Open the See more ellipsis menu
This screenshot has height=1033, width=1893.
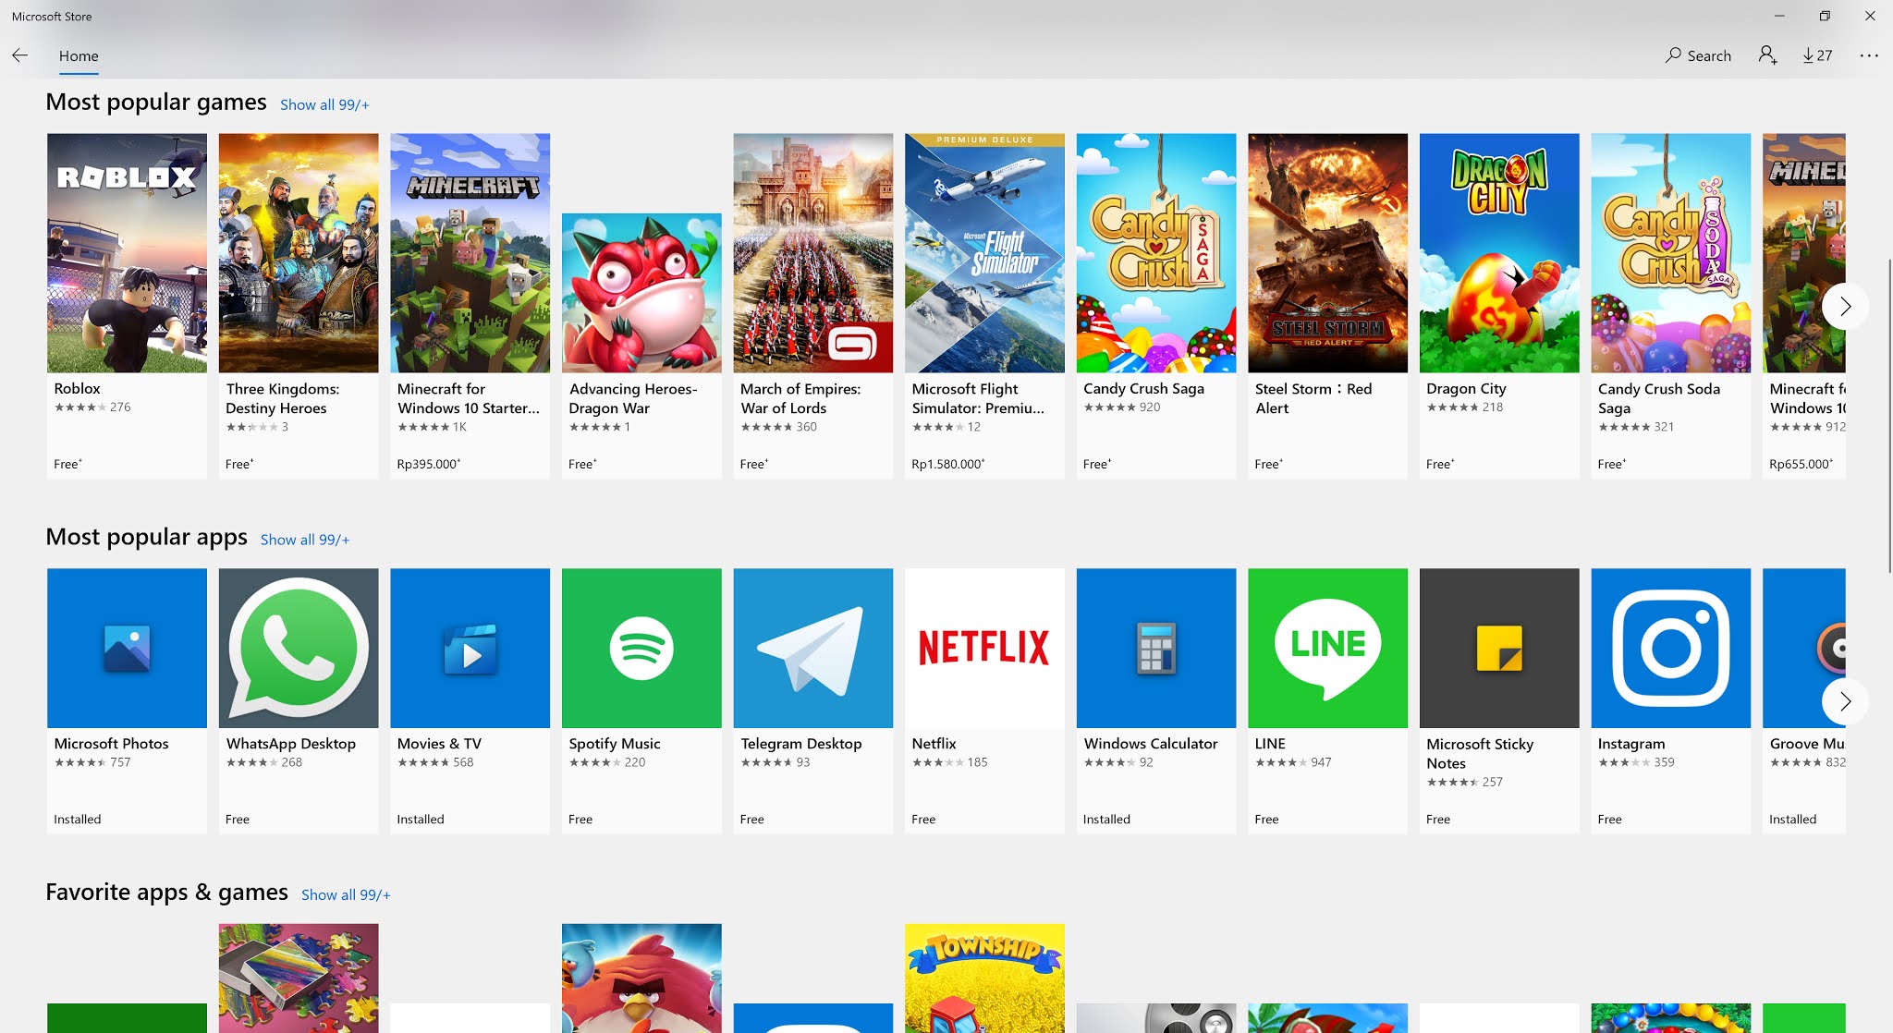(x=1869, y=55)
